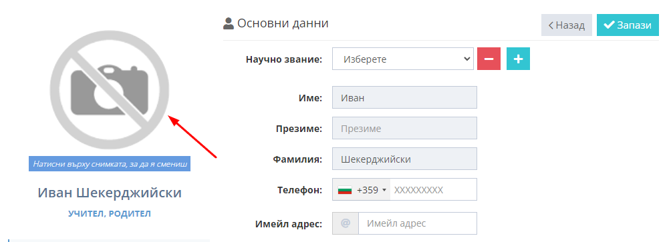Click the @ icon in the email field
Viewport: 667px width, 242px height.
(346, 223)
